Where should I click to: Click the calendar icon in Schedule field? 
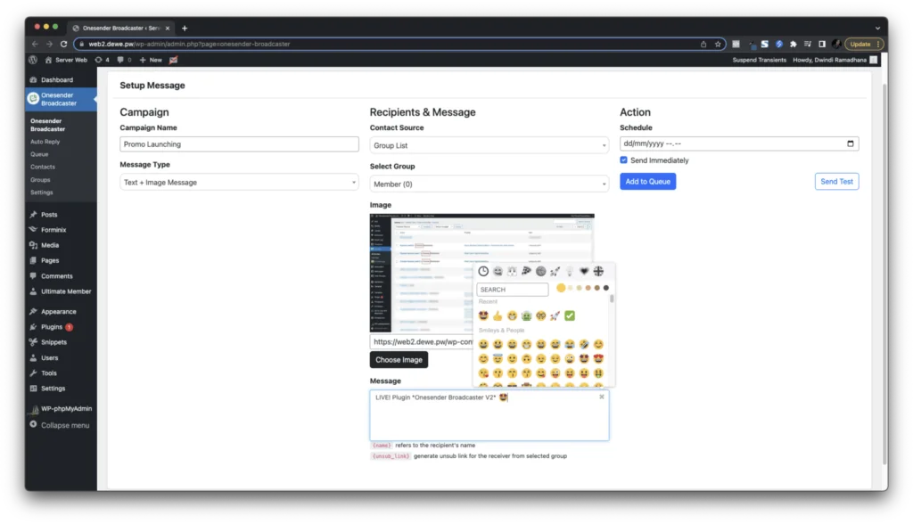point(850,143)
